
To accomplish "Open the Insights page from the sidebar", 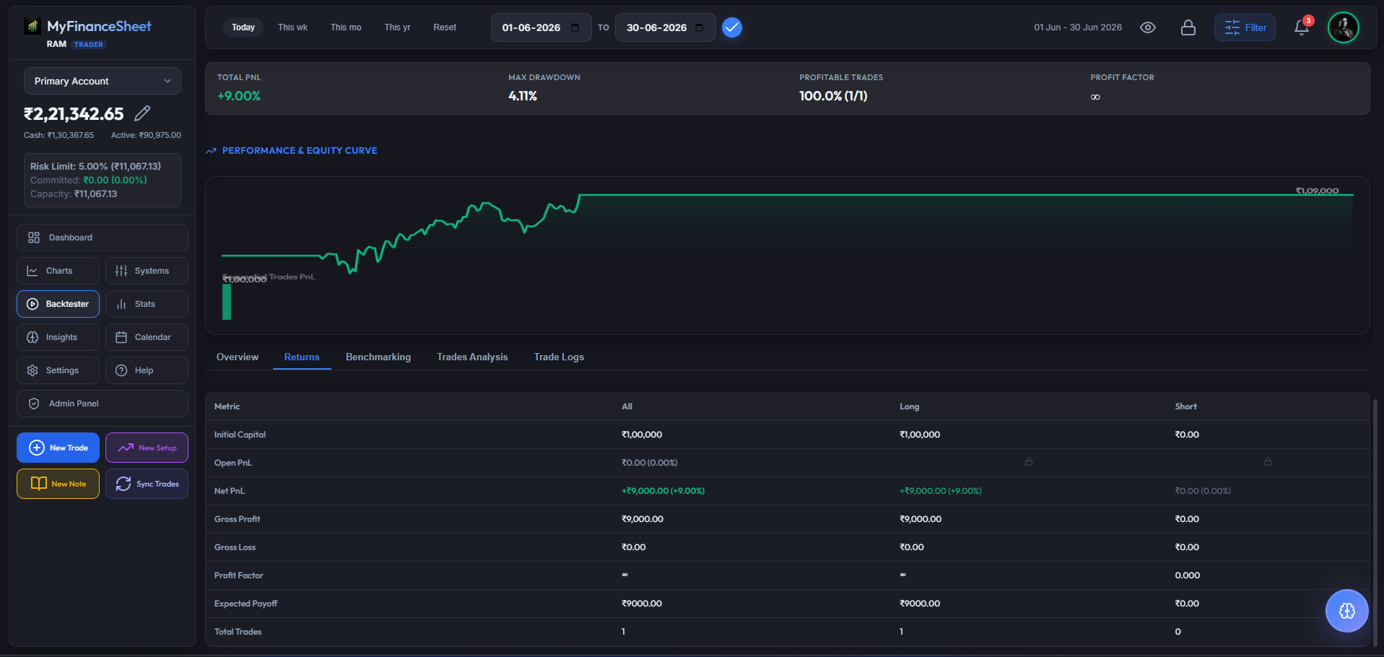I will pyautogui.click(x=58, y=337).
